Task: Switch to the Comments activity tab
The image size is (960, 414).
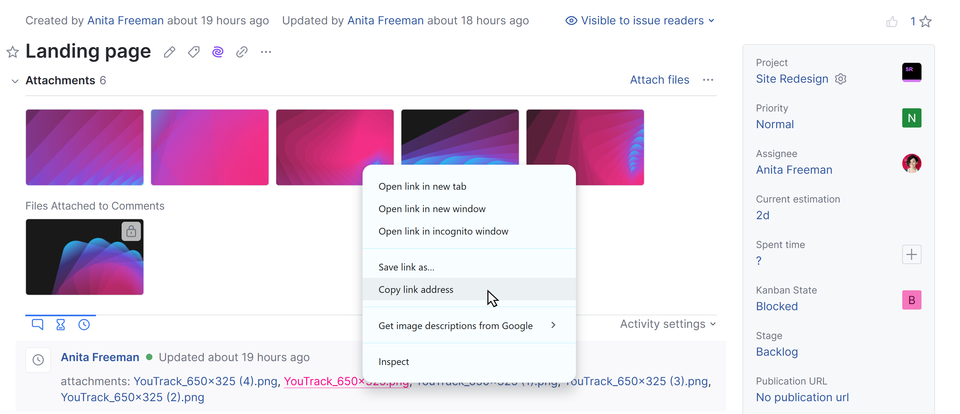Action: [37, 324]
